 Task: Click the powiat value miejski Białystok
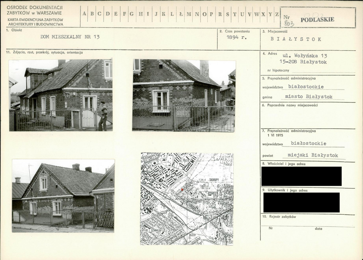[312, 156]
